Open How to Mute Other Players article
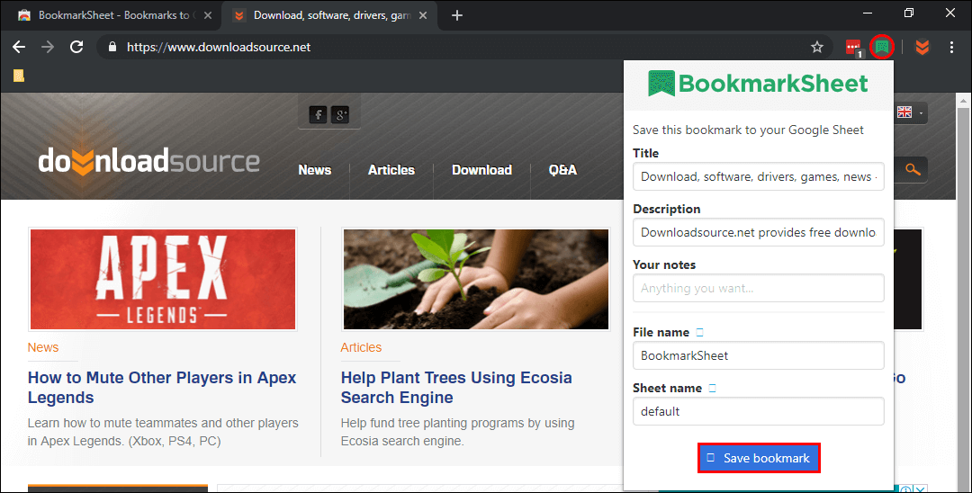The width and height of the screenshot is (972, 493). 162,388
